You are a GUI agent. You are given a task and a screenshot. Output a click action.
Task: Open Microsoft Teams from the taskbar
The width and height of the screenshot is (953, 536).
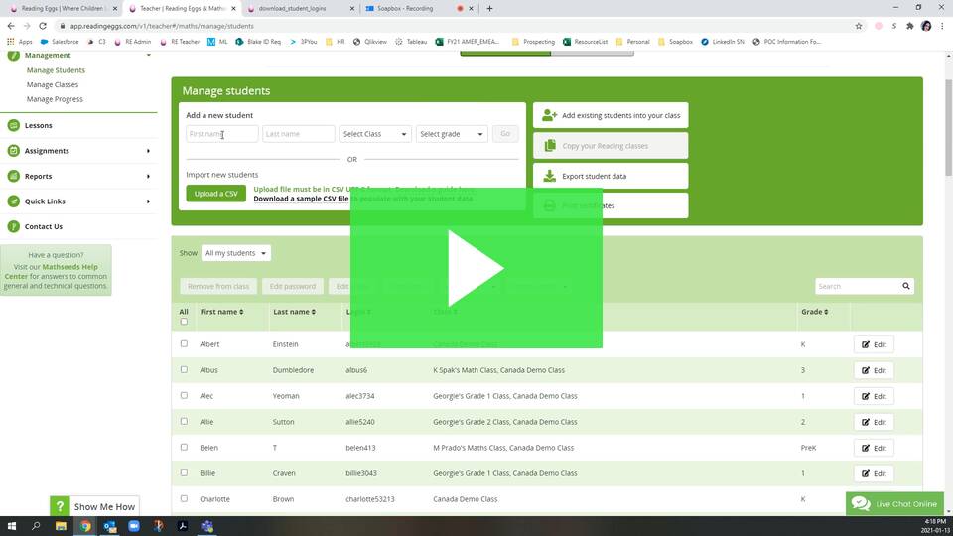click(x=207, y=526)
